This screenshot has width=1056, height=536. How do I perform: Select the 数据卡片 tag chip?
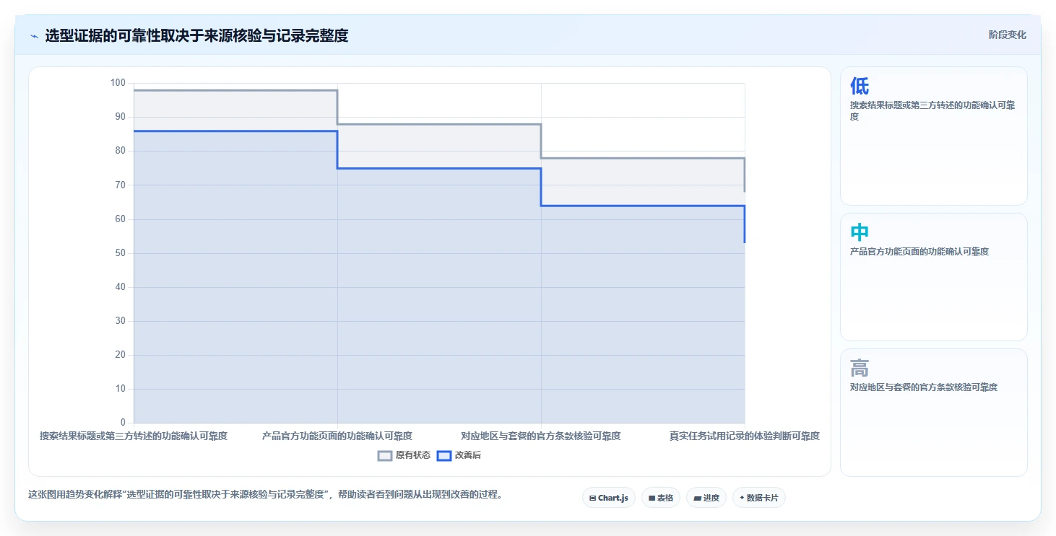pyautogui.click(x=758, y=498)
